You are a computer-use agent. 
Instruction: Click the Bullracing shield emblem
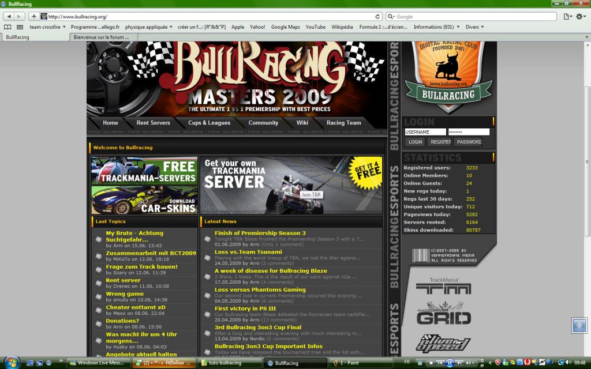(x=448, y=77)
